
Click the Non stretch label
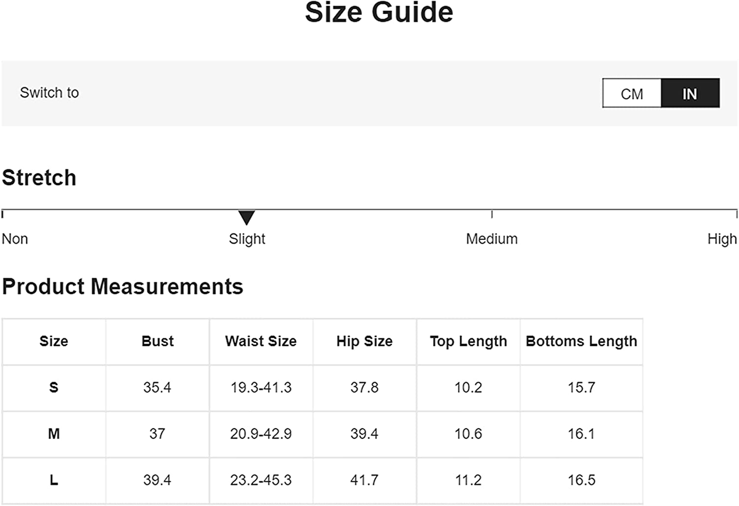coord(15,239)
